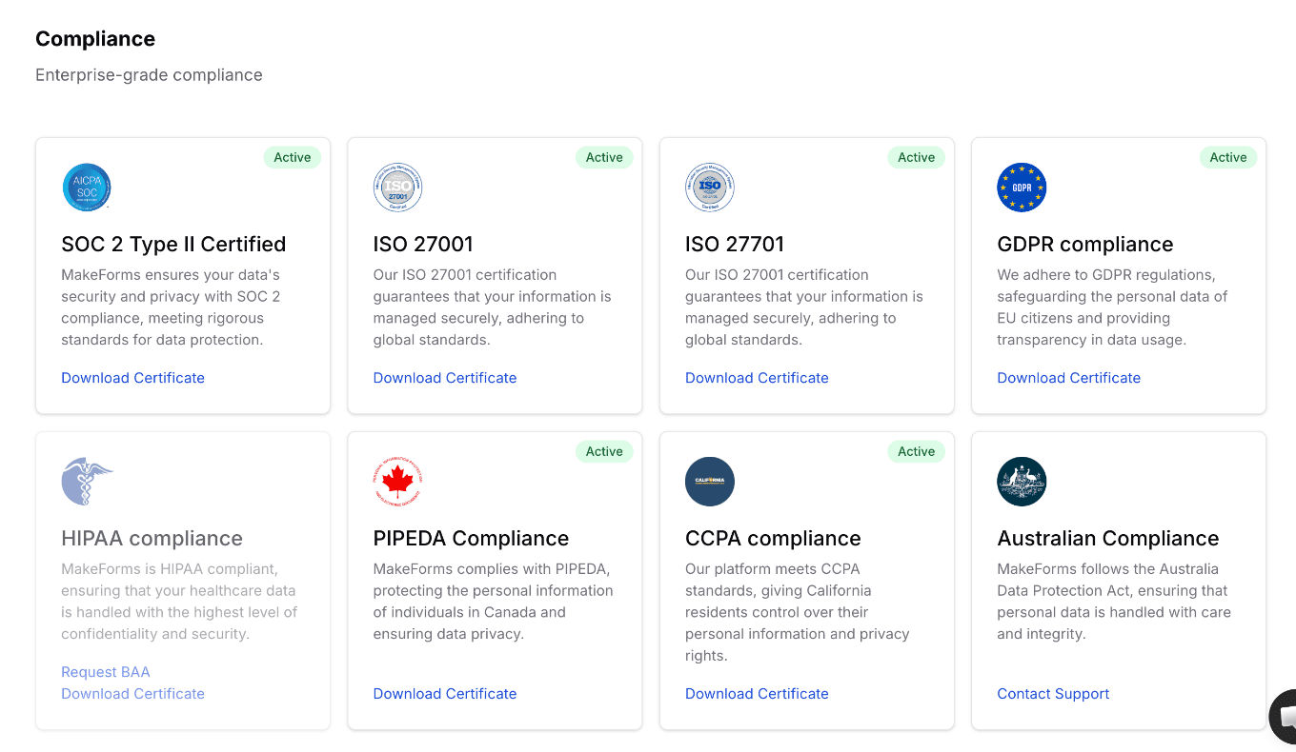Click the Australian coat of arms icon
Image resolution: width=1296 pixels, height=752 pixels.
click(x=1022, y=482)
